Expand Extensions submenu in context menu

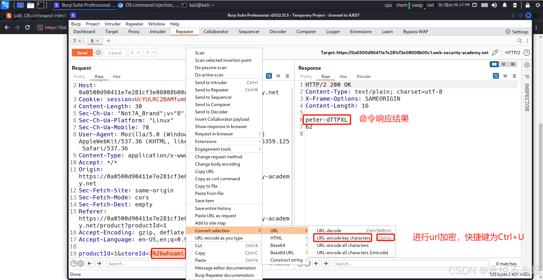224,141
